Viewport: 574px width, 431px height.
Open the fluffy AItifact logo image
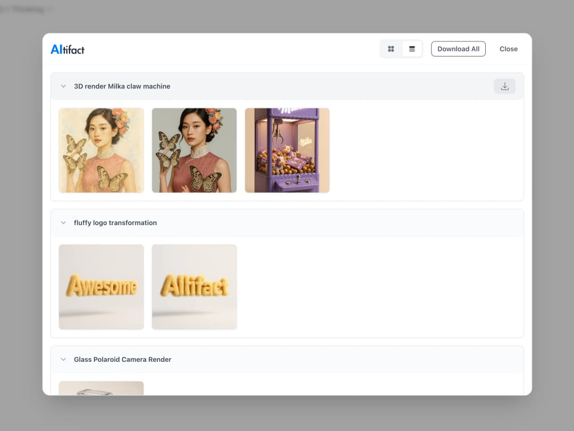click(194, 287)
